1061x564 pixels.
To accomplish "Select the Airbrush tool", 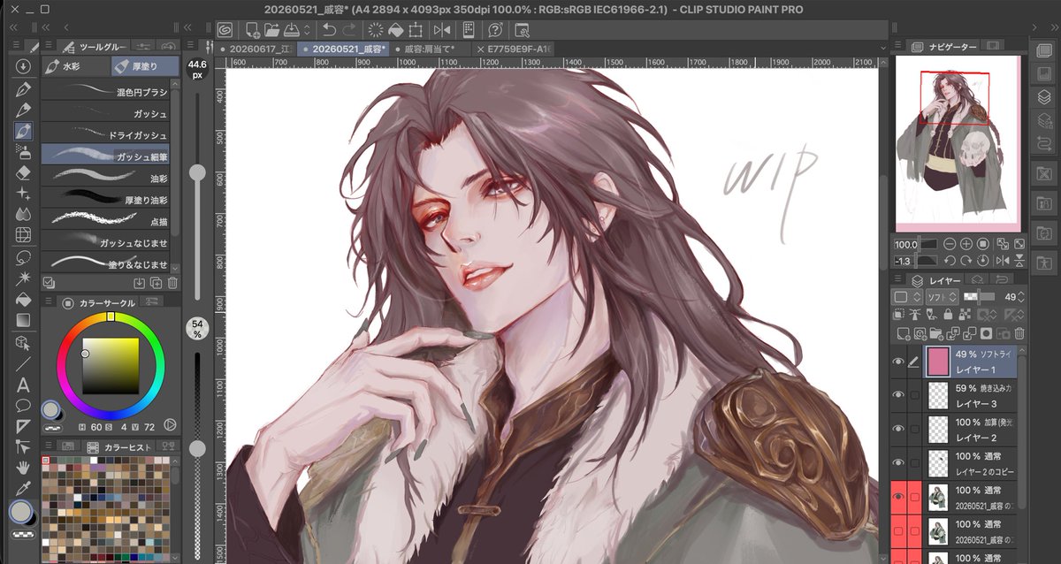I will click(23, 152).
